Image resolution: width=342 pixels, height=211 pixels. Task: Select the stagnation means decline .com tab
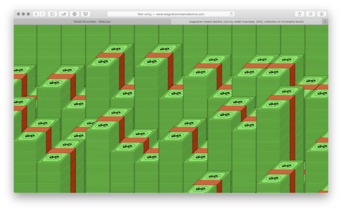tap(246, 22)
